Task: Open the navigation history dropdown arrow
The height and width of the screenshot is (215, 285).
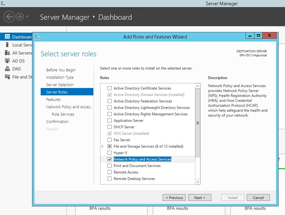Action: click(x=27, y=16)
